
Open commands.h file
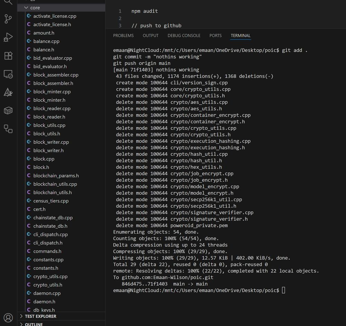pos(61,251)
